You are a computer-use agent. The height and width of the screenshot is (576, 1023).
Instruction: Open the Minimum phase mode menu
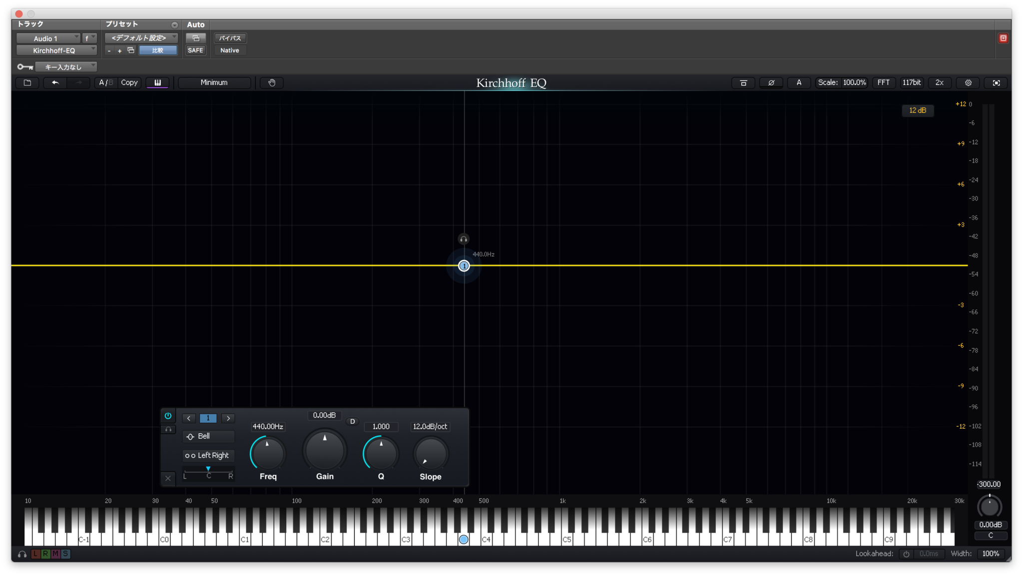214,82
